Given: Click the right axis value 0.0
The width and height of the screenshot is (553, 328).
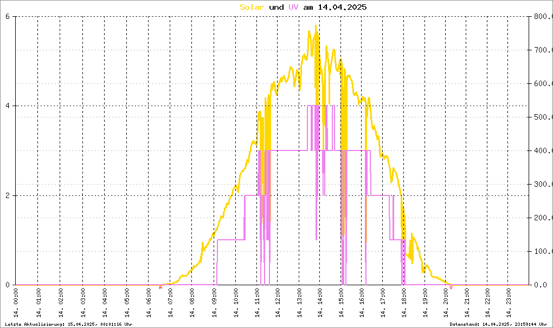Looking at the screenshot, I should (x=541, y=285).
